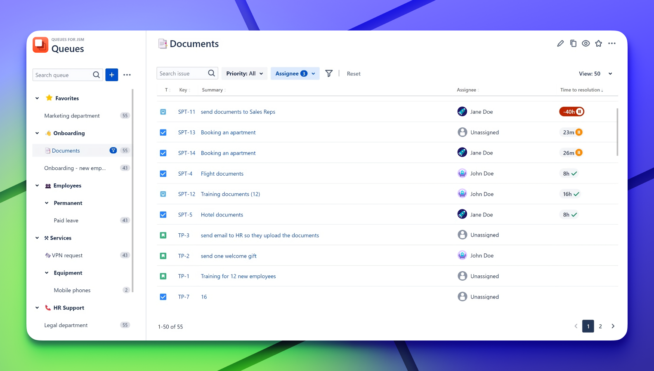Collapse the Onboarding section in sidebar
The image size is (654, 371).
click(37, 133)
